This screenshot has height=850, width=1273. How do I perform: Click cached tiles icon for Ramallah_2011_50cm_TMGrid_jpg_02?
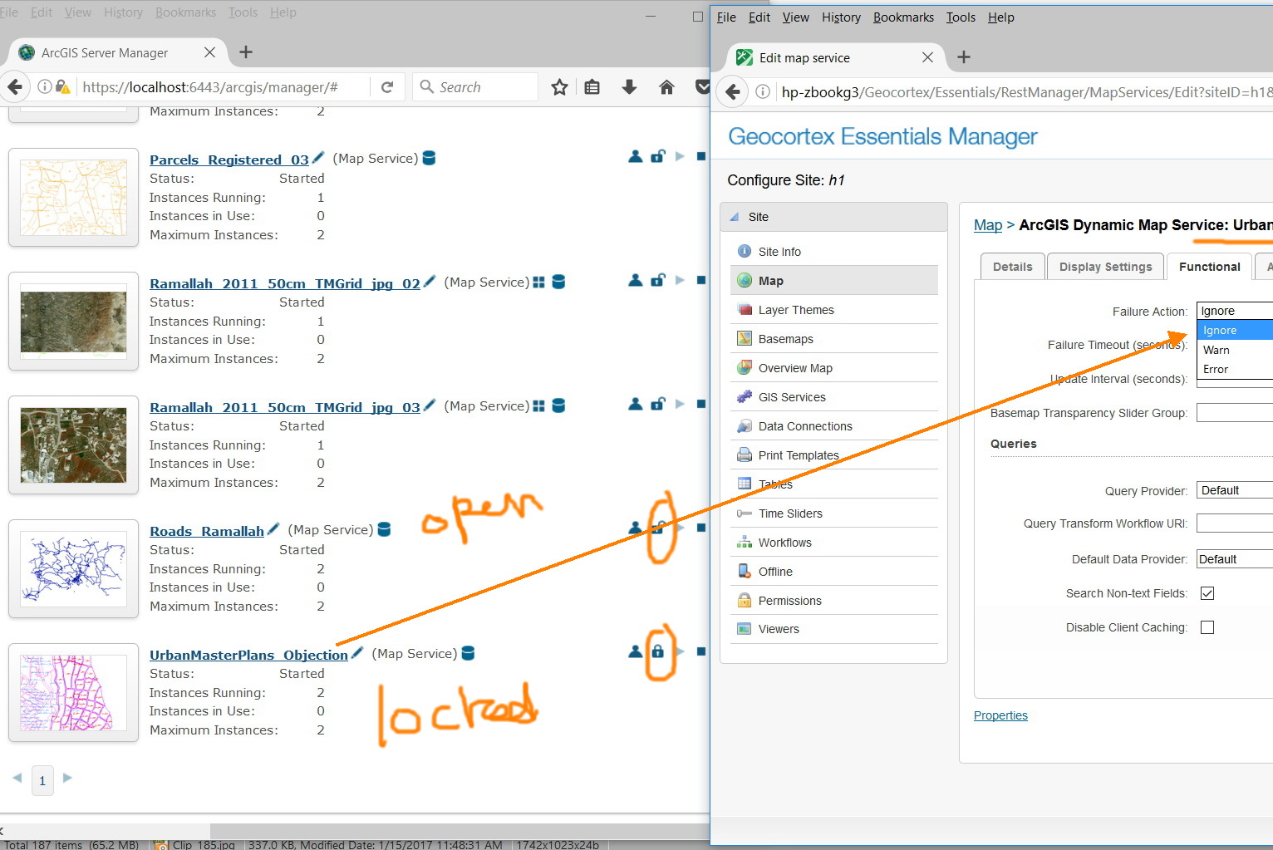pos(538,283)
